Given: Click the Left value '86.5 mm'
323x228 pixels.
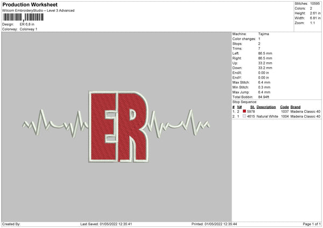Looking at the screenshot, I should pos(265,53).
